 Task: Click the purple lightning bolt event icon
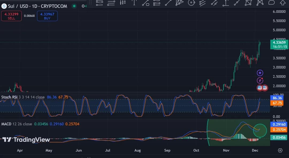pyautogui.click(x=260, y=80)
